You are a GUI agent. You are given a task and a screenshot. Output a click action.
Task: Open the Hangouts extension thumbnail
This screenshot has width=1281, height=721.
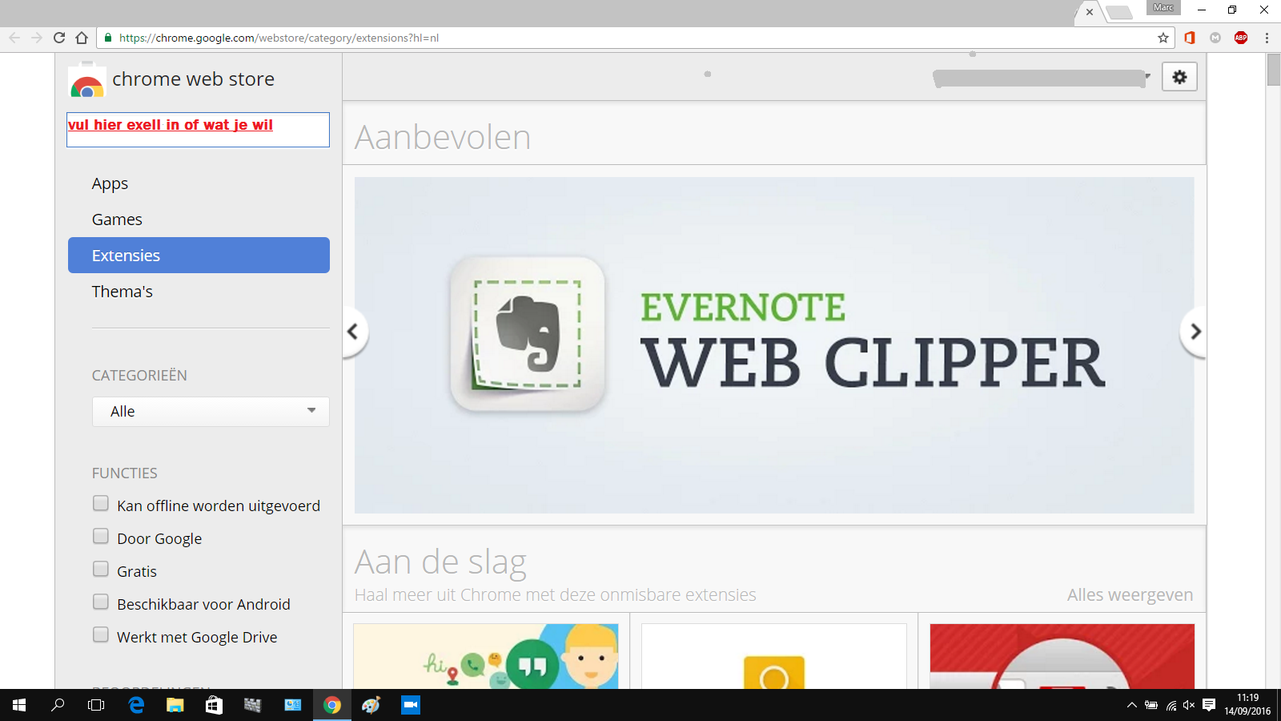(x=486, y=656)
